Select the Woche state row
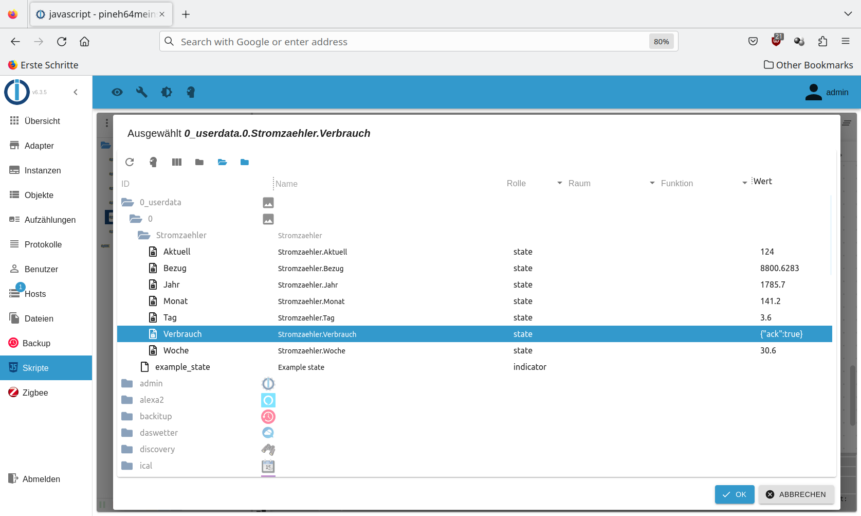The image size is (861, 516). point(474,350)
